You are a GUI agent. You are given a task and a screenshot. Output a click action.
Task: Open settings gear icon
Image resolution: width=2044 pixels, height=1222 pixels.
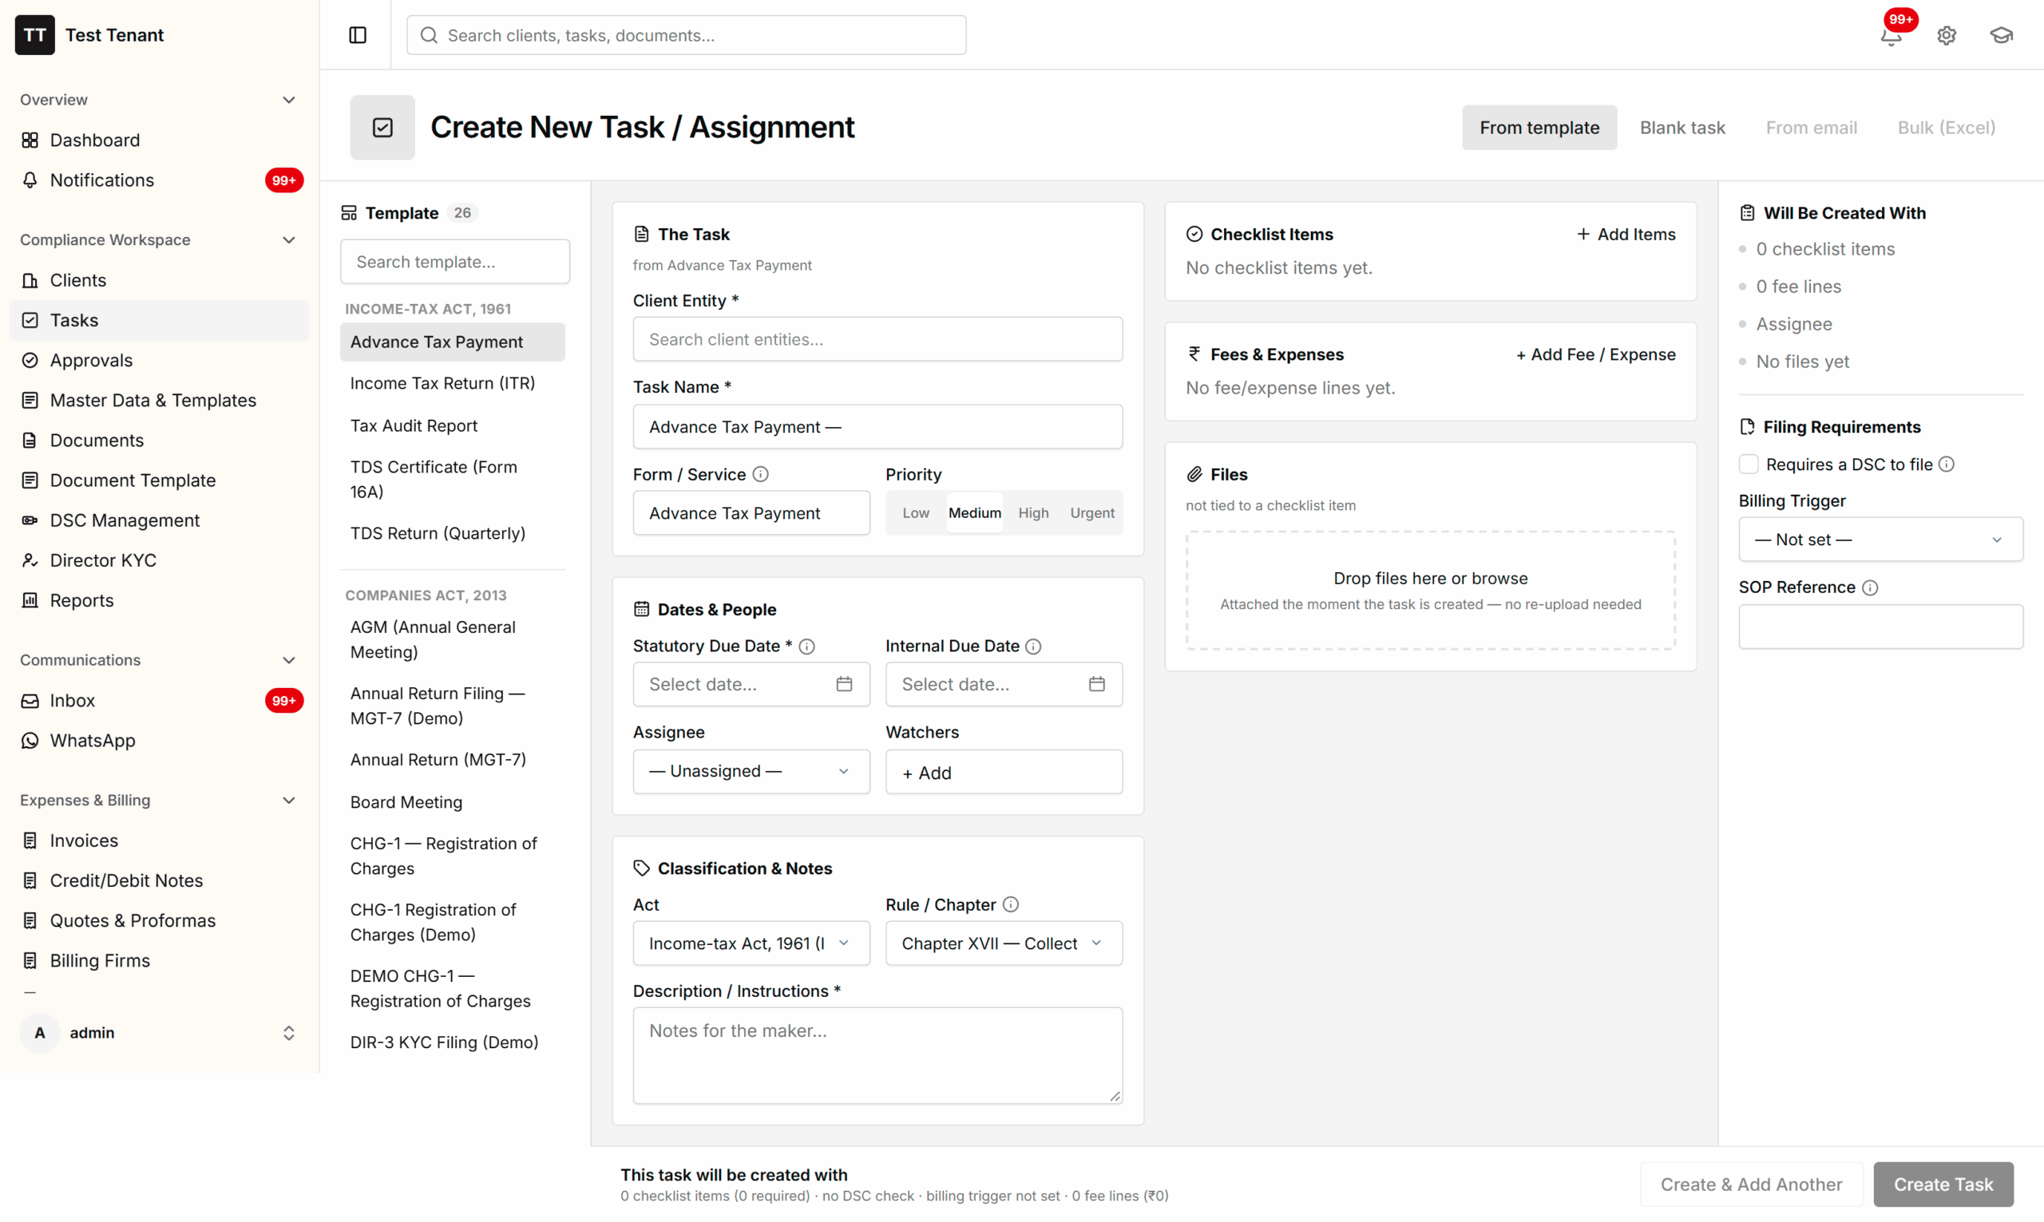tap(1946, 35)
